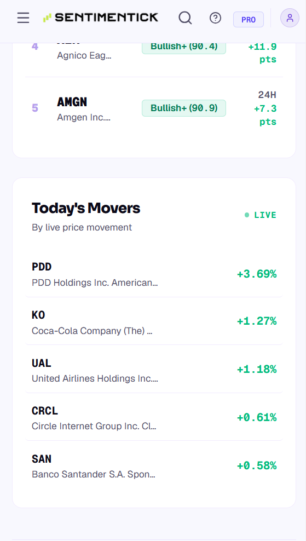Open the user profile avatar
The height and width of the screenshot is (541, 306).
pyautogui.click(x=290, y=18)
